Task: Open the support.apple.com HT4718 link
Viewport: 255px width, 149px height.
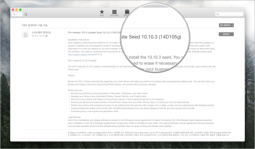Action: click(85, 55)
